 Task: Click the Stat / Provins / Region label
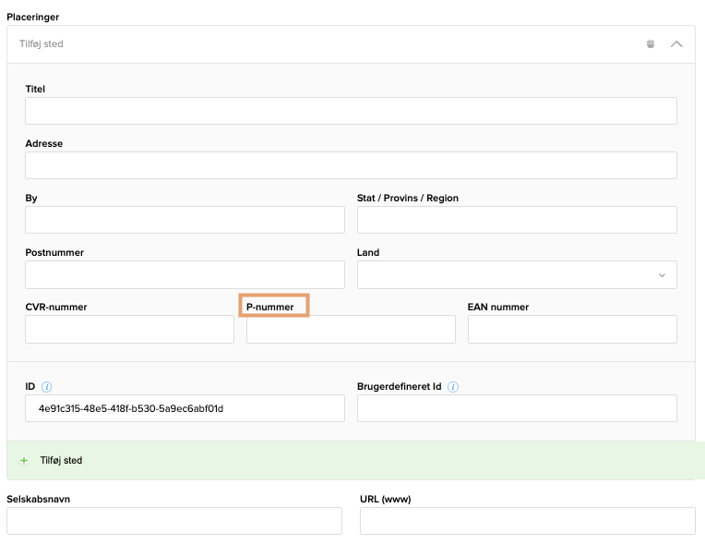point(408,198)
